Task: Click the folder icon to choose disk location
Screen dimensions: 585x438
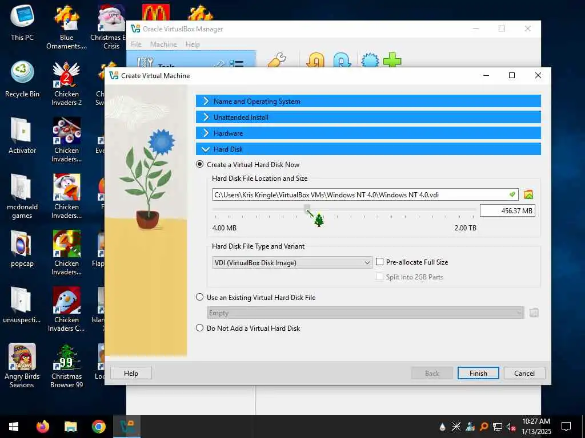Action: click(528, 194)
